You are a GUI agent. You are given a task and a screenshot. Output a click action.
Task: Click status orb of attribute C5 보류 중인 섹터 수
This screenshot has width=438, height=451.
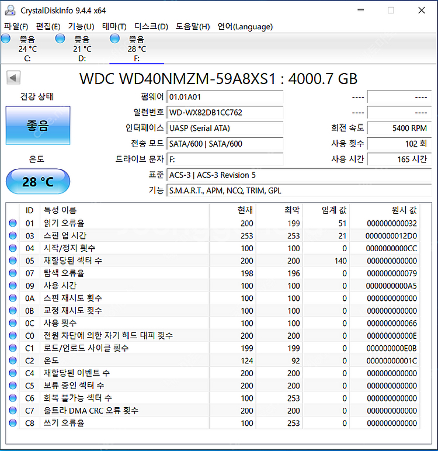pos(13,386)
